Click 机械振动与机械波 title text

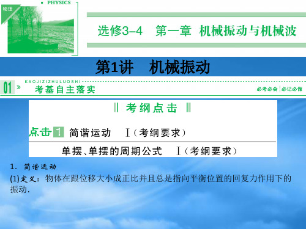click(248, 31)
